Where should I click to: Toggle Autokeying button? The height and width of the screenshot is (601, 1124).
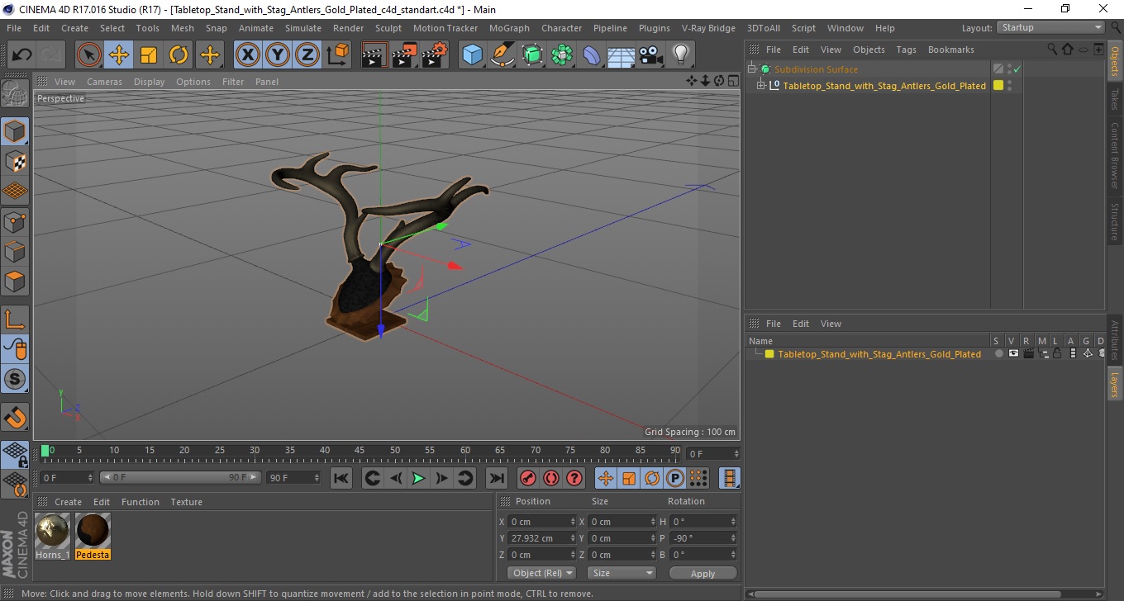tap(551, 478)
